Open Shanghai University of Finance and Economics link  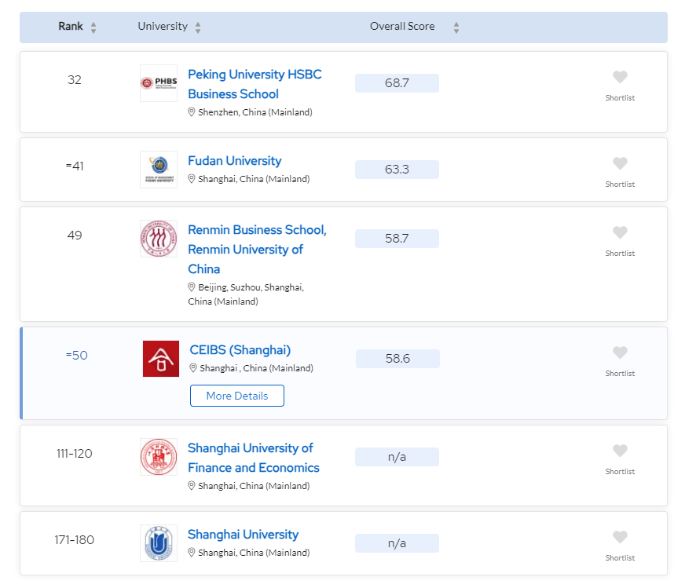pos(254,458)
